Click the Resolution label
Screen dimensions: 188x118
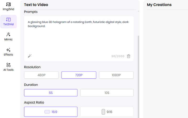tap(32, 67)
